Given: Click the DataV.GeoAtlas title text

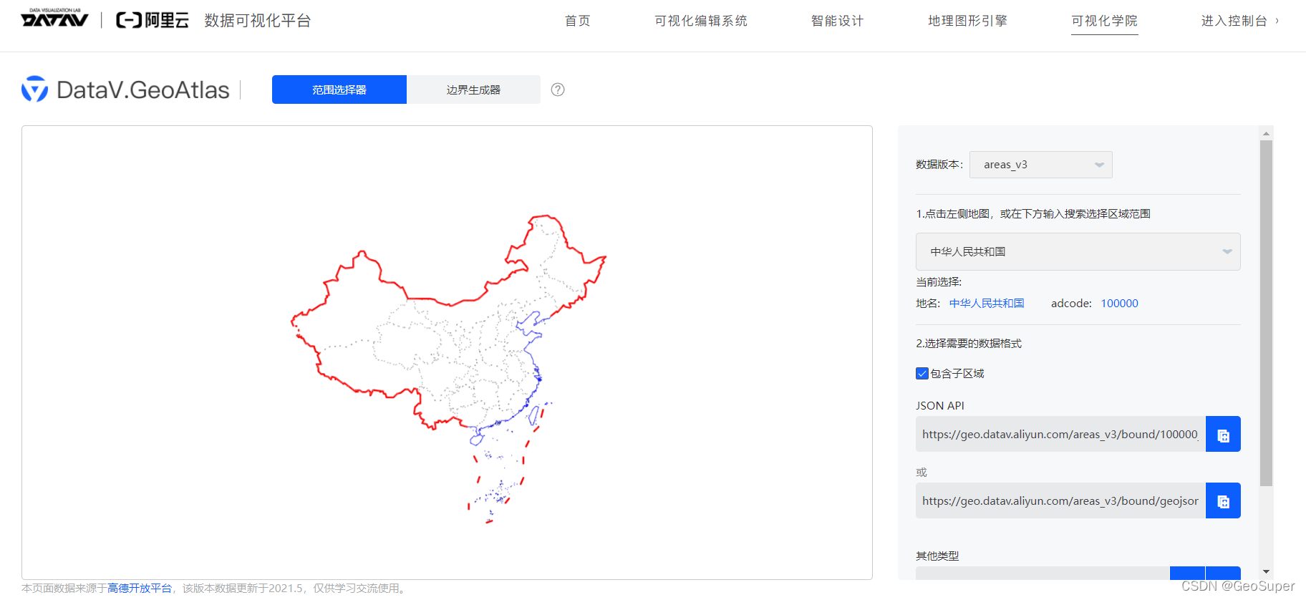Looking at the screenshot, I should [143, 89].
